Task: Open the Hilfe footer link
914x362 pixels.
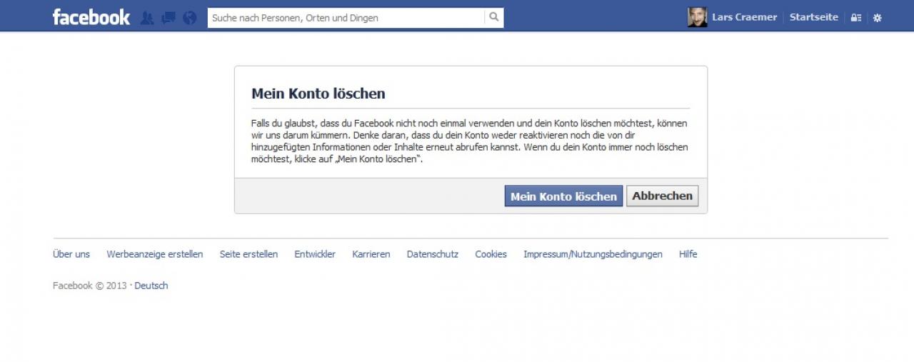Action: (688, 254)
